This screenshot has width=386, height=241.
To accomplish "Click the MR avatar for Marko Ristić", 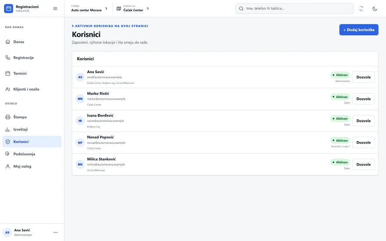I will (80, 99).
